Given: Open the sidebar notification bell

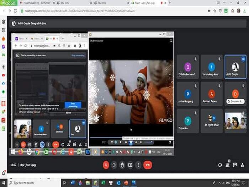Looking at the screenshot, I should [x=3, y=173].
